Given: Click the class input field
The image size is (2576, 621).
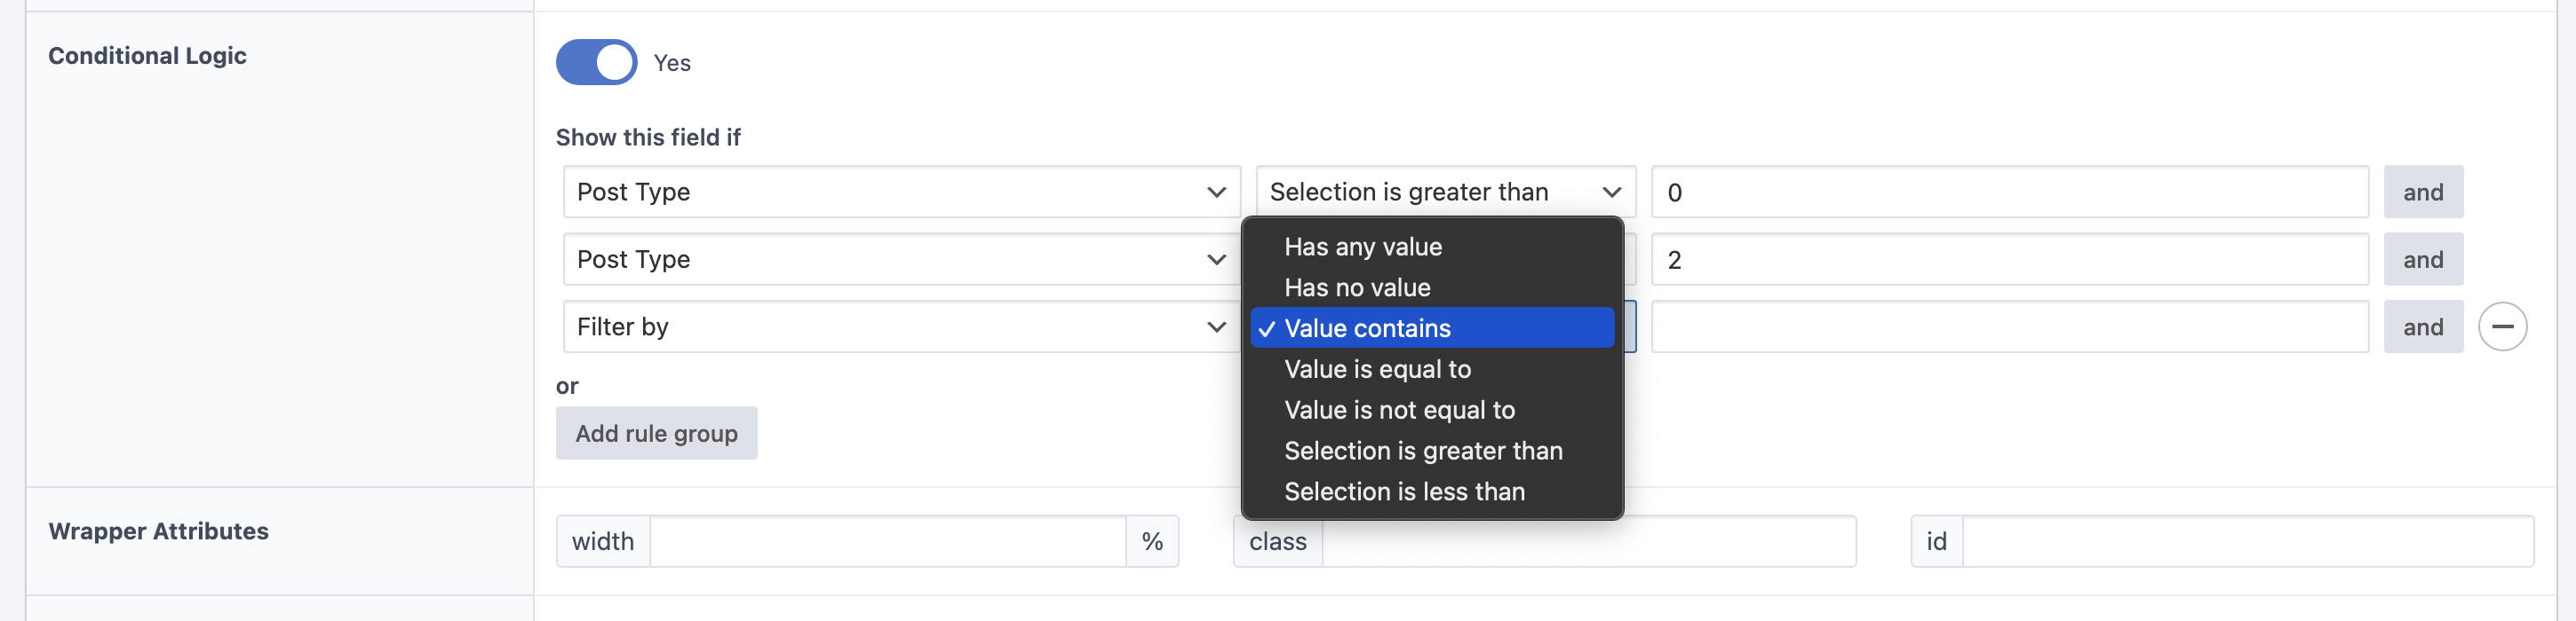Looking at the screenshot, I should pos(1590,540).
